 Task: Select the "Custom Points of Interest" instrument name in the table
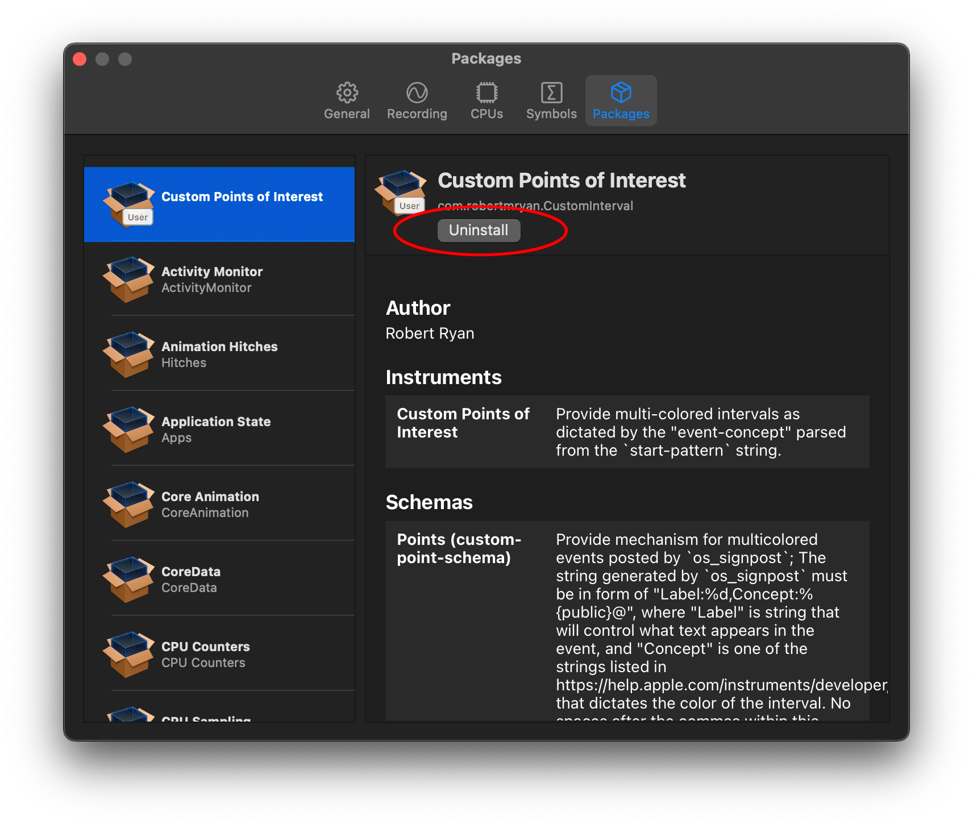pos(463,423)
